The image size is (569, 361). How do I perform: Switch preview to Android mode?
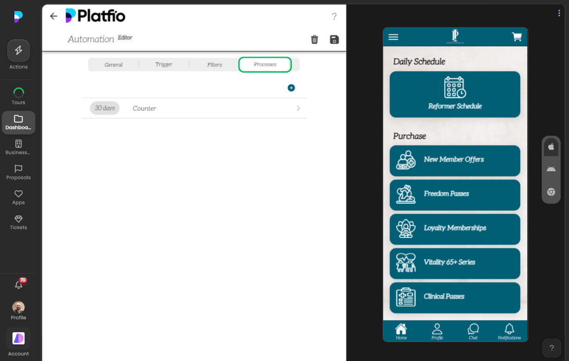click(551, 168)
